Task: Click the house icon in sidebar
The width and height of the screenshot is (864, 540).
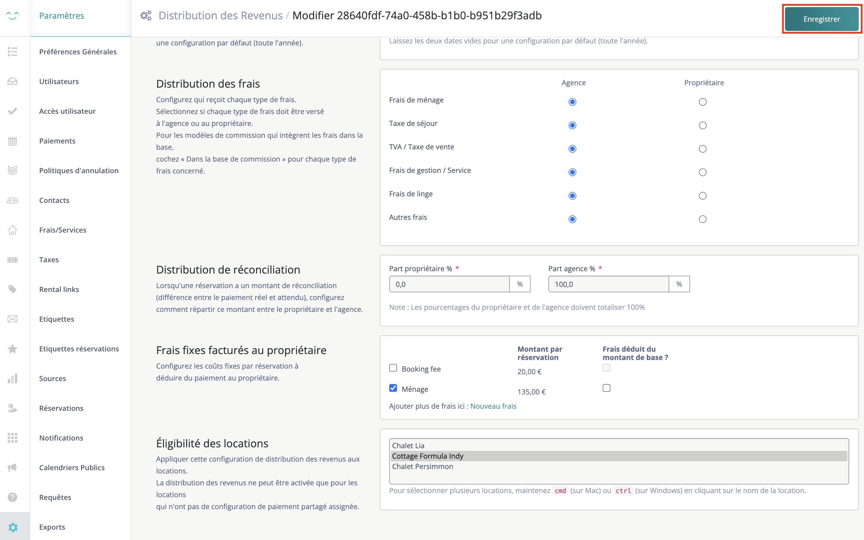Action: [12, 230]
